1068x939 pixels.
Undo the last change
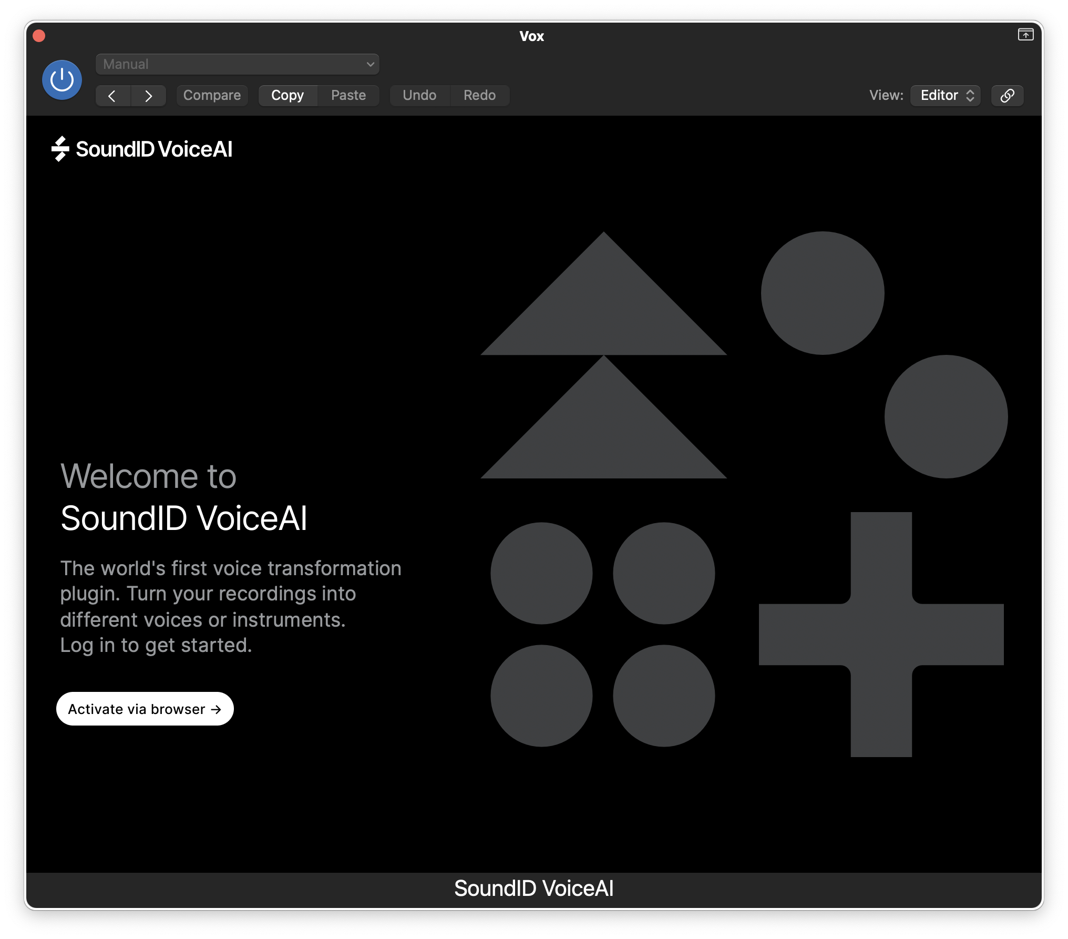coord(419,95)
